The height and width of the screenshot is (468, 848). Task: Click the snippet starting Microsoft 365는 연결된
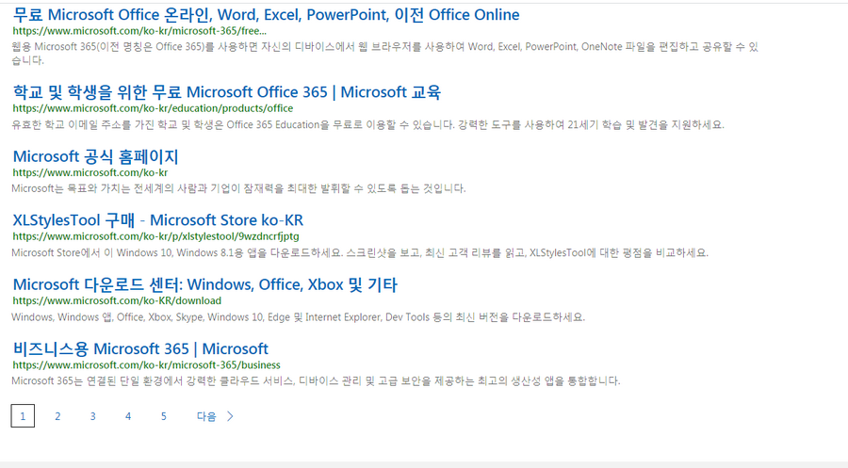point(316,381)
